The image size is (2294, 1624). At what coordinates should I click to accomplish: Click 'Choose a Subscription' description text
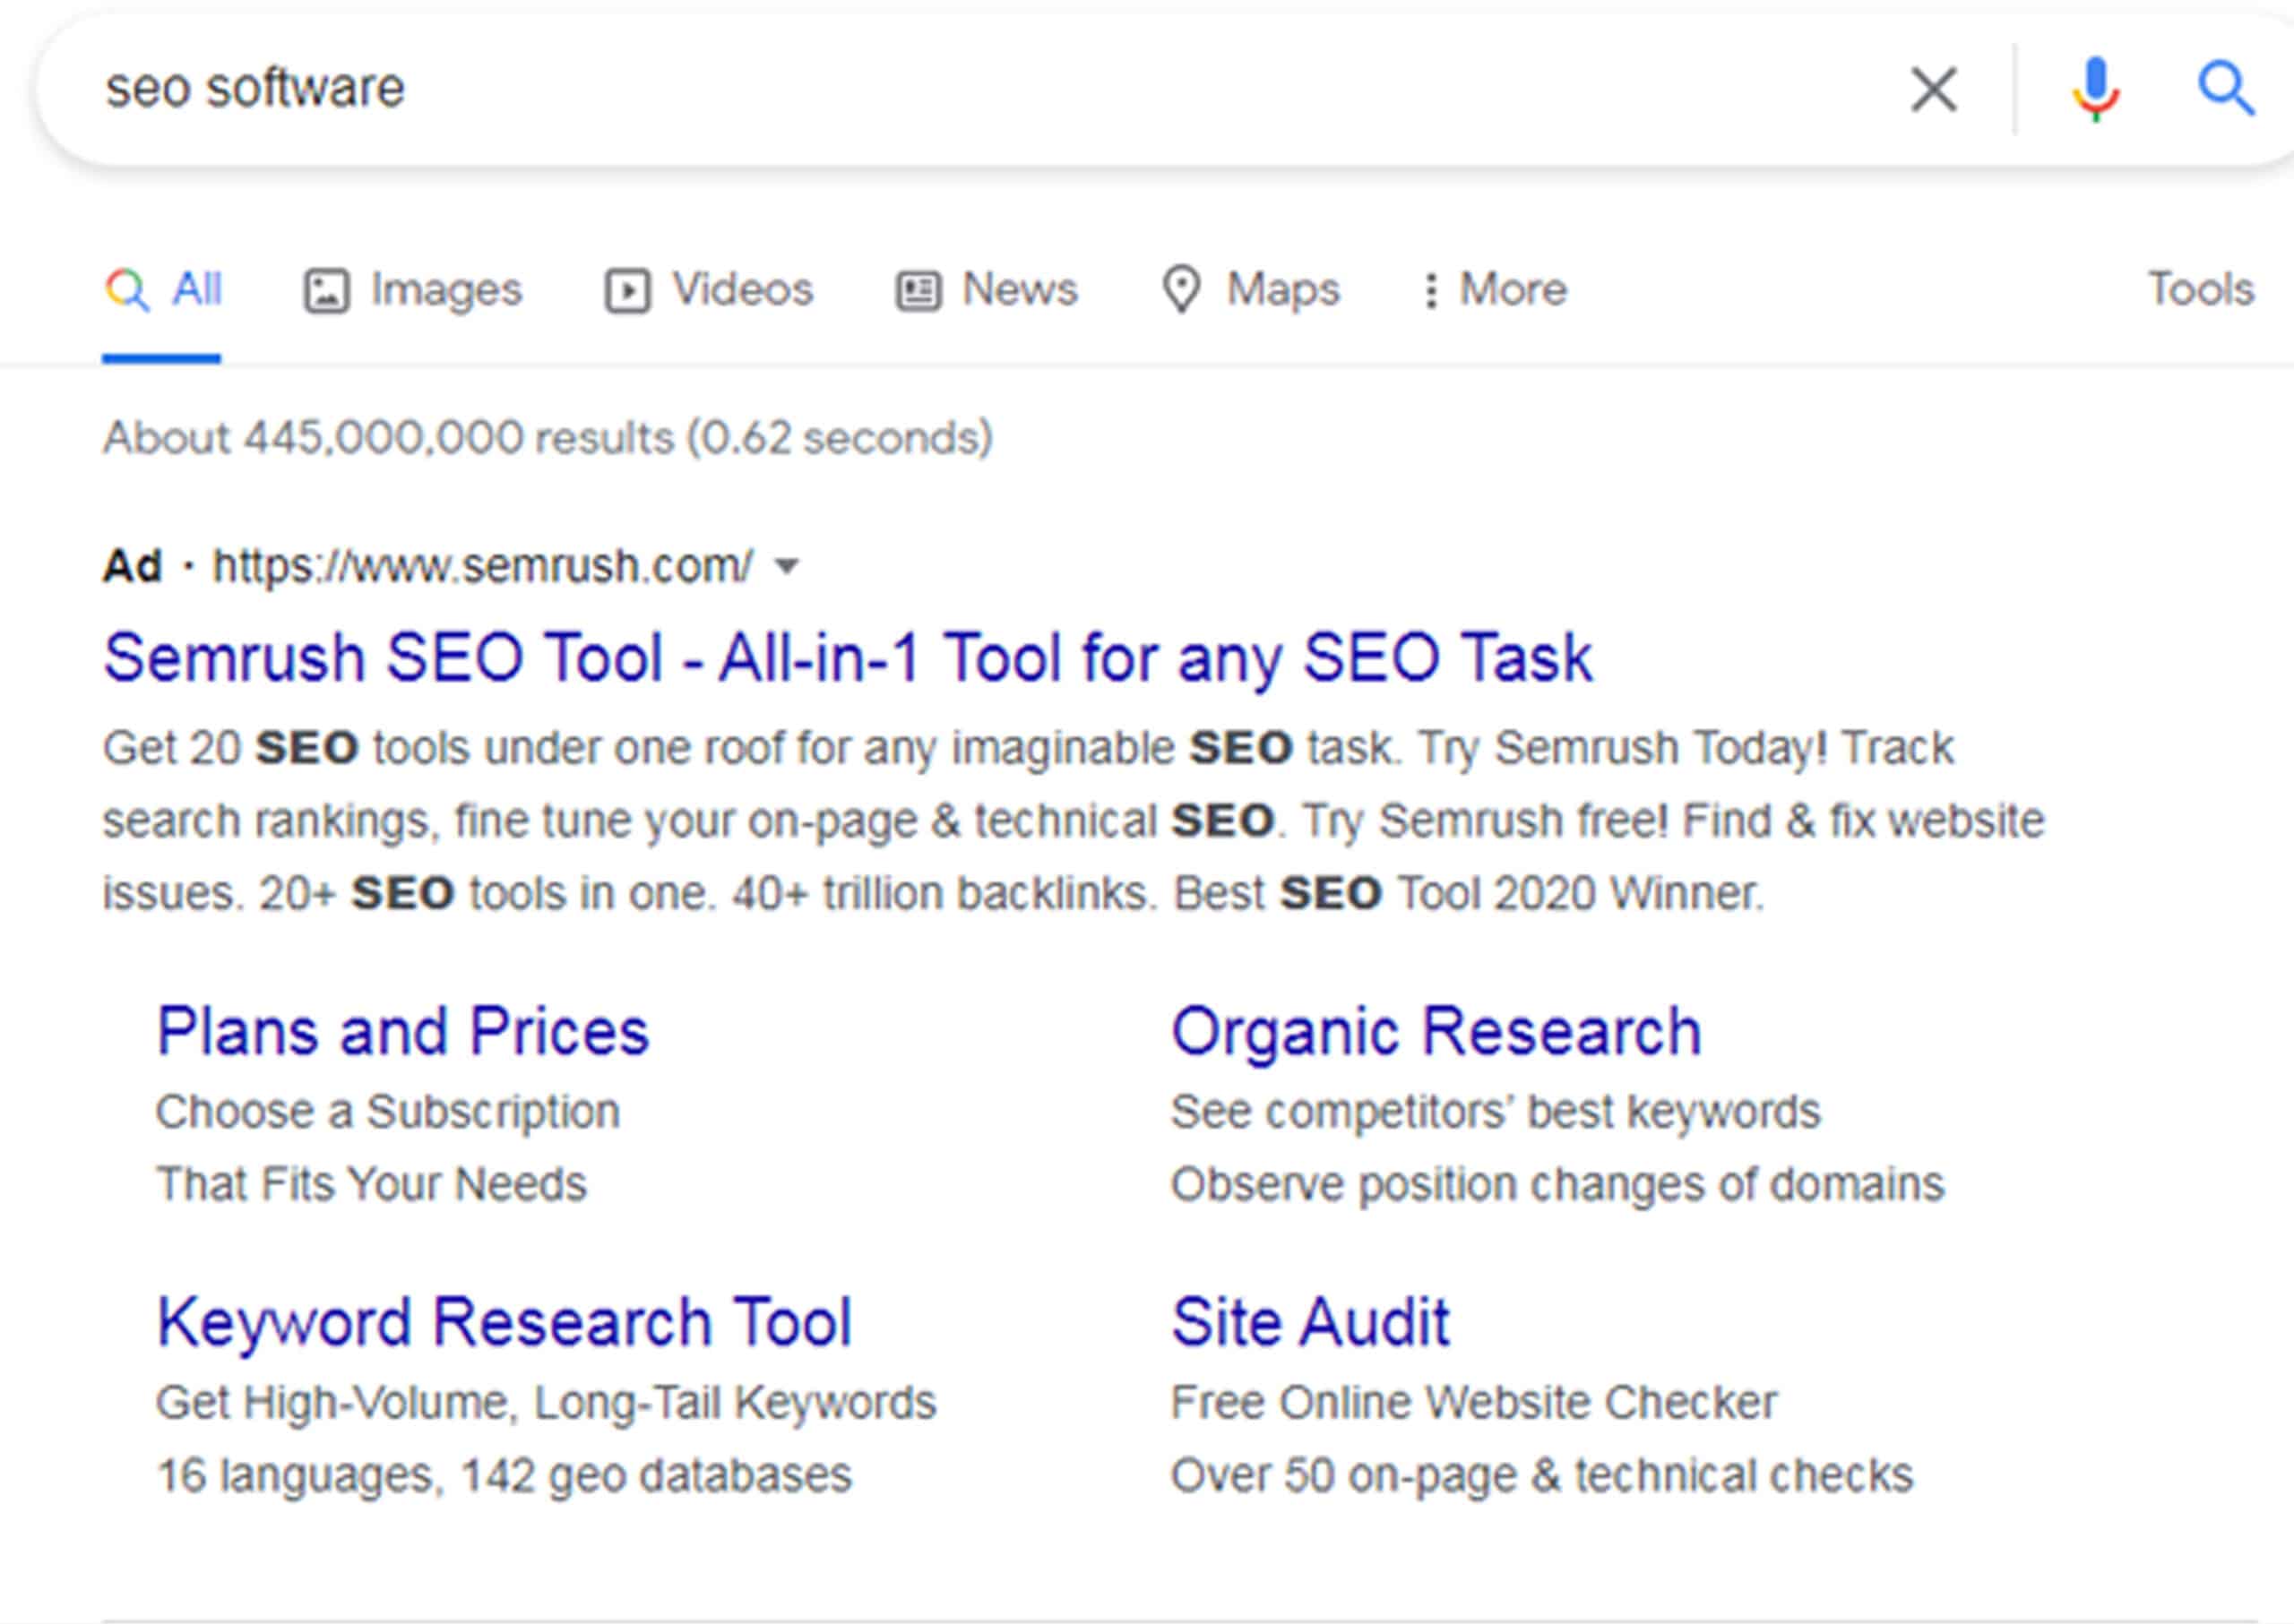388,1112
